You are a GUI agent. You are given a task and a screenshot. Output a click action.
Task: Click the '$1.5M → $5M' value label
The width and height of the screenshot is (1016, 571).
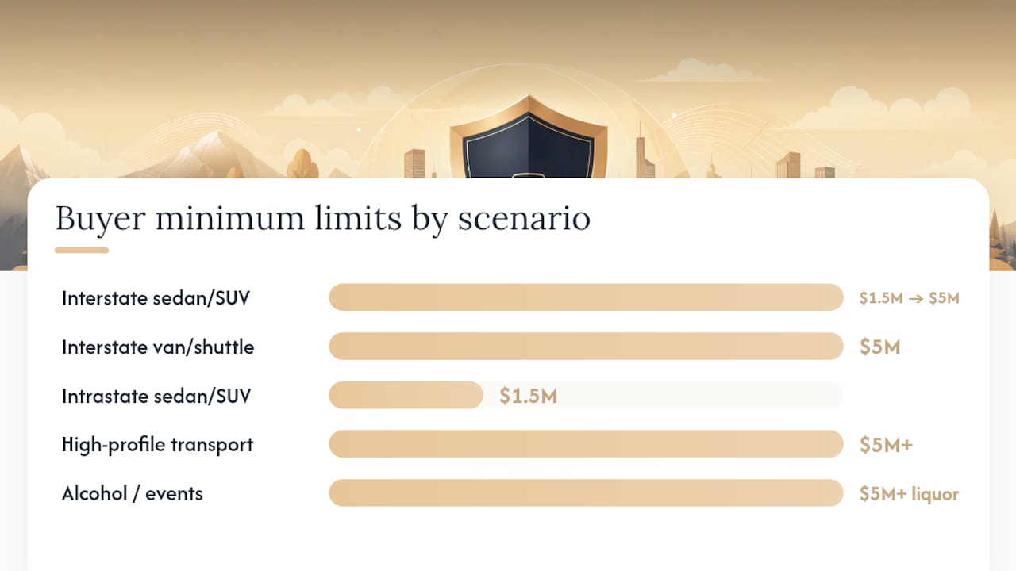click(x=910, y=298)
